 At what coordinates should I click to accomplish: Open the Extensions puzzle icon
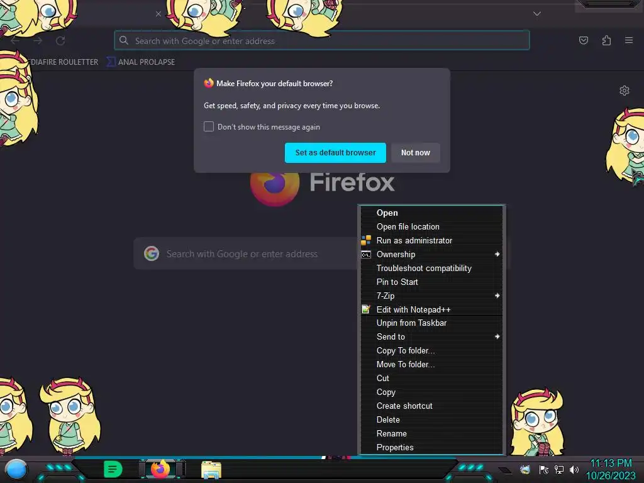pyautogui.click(x=606, y=40)
